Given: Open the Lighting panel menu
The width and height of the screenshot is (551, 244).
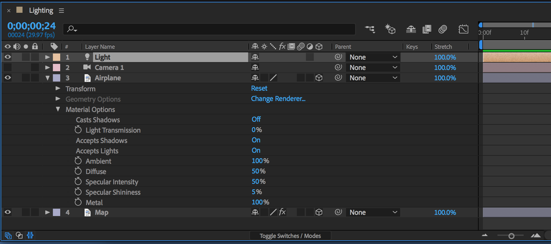Looking at the screenshot, I should pyautogui.click(x=61, y=11).
